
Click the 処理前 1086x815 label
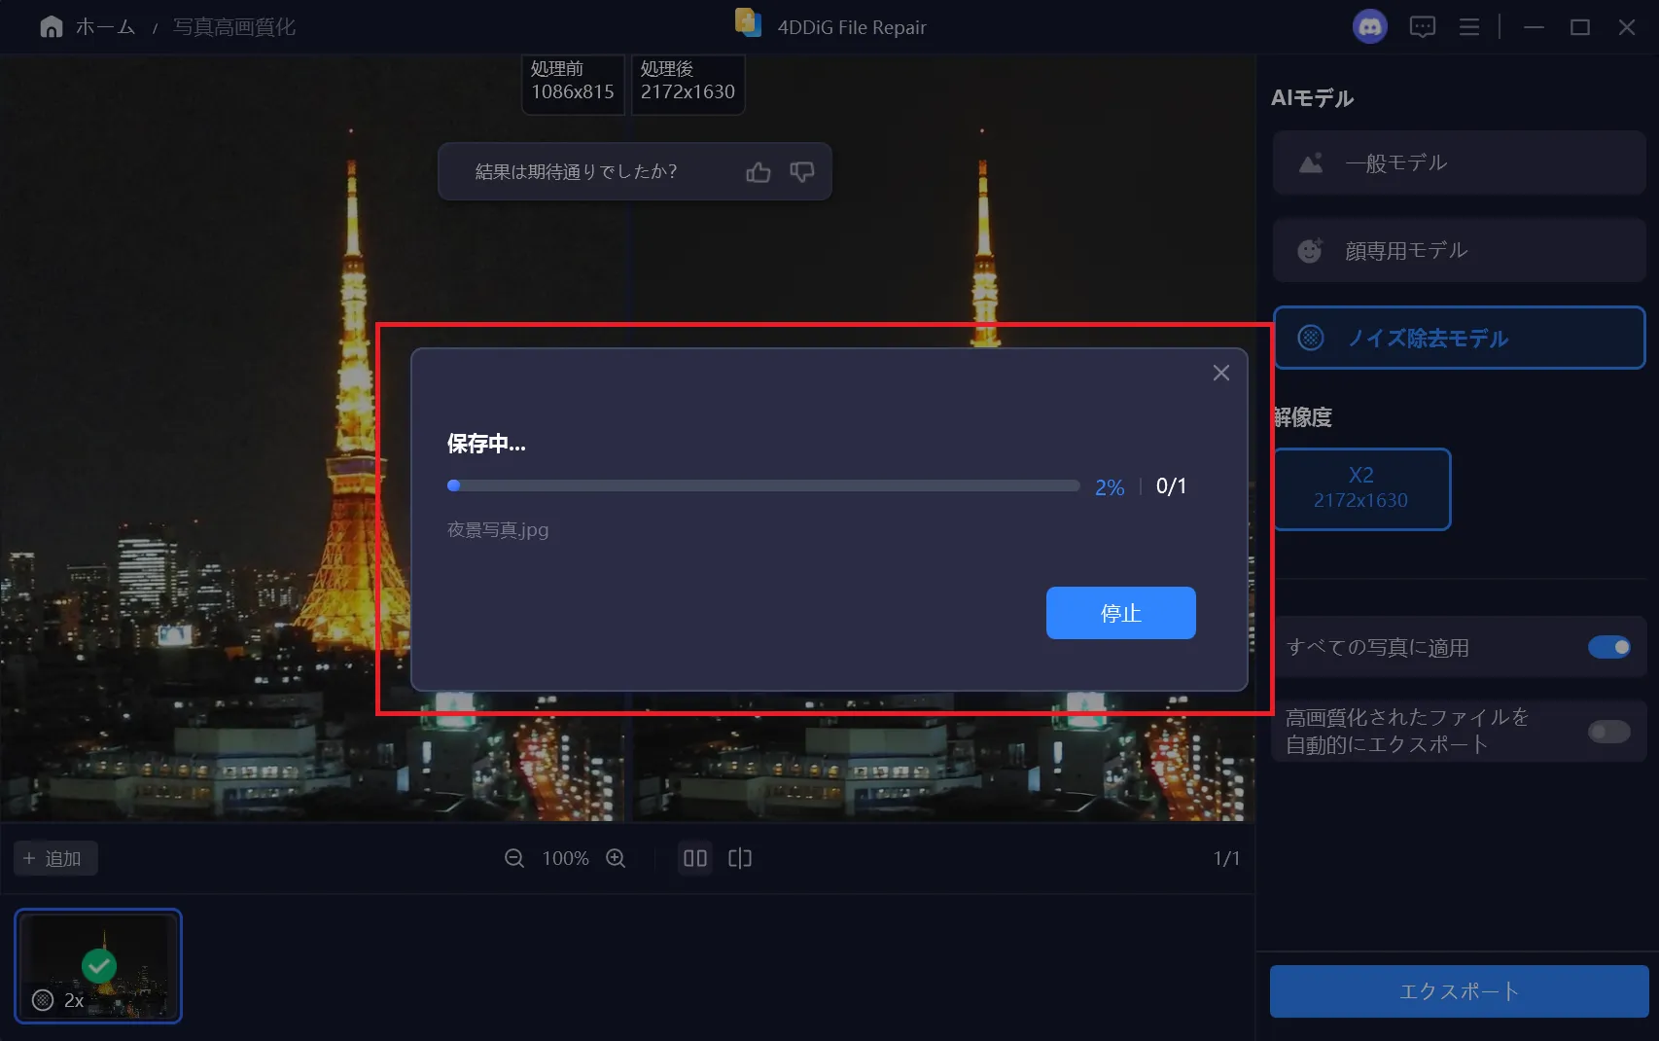[x=573, y=81]
